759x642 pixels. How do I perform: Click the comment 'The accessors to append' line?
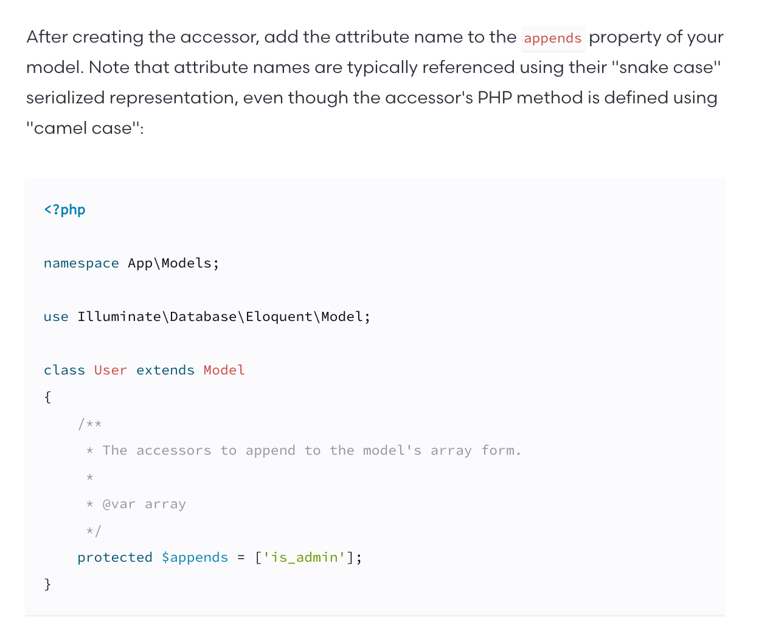point(303,450)
